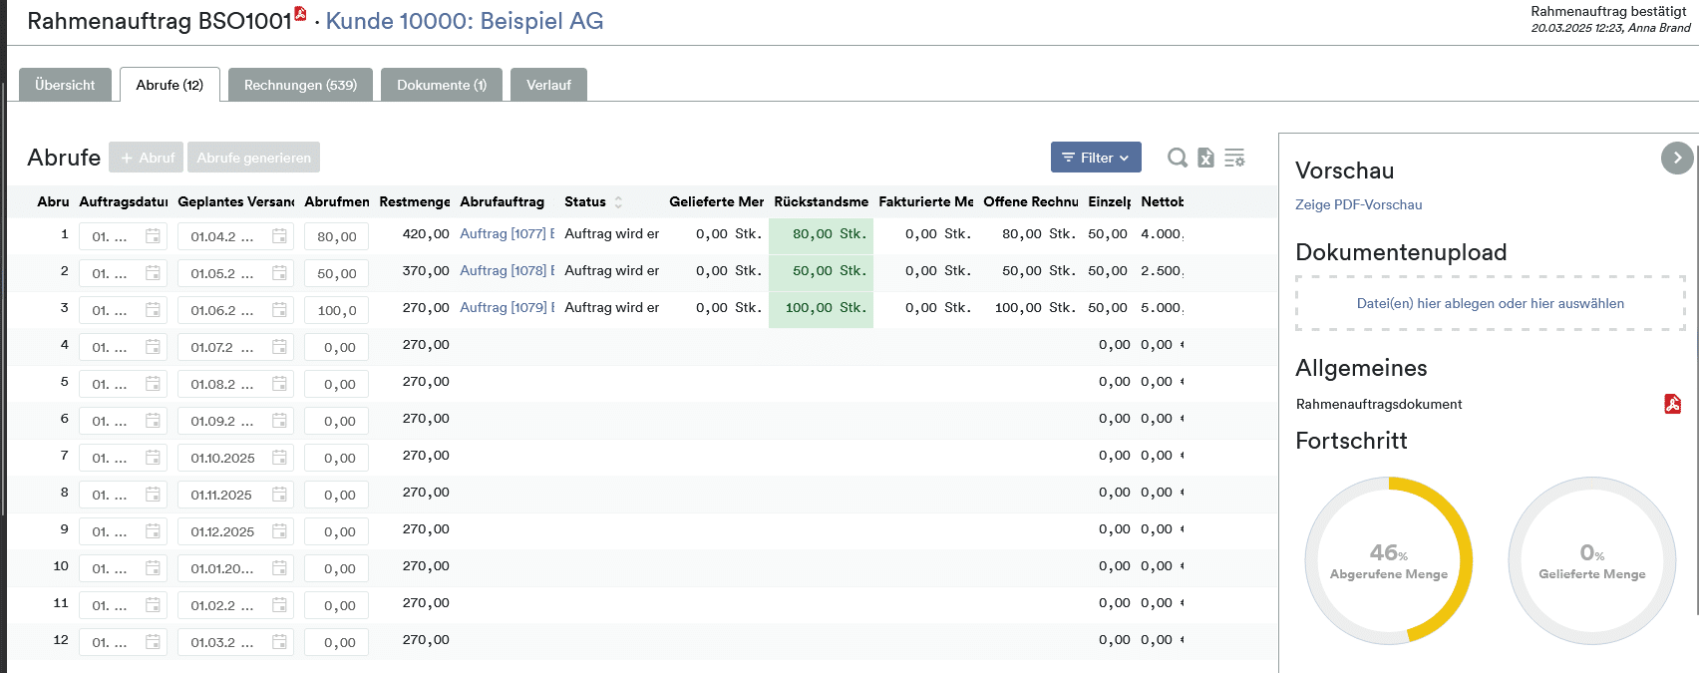Open the PDF icon beside Rahmenauftrag BSO1001 title
Screen dimensions: 1699x673
click(300, 13)
